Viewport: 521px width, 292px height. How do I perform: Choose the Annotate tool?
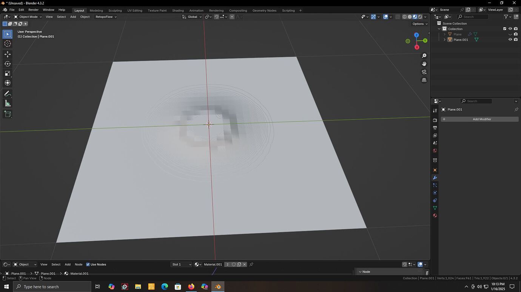coord(8,94)
